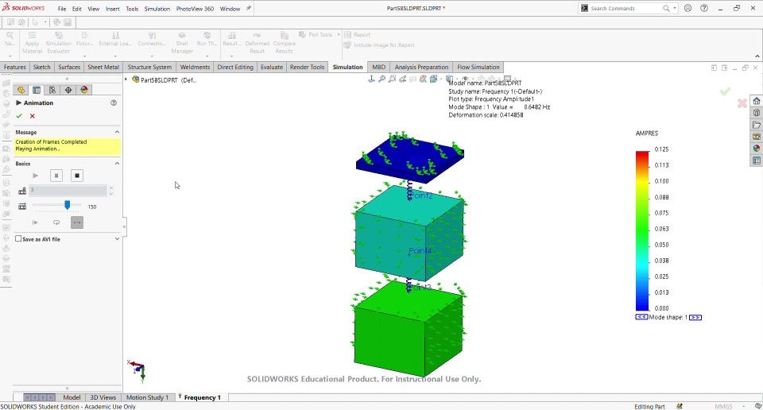Viewport: 763px width, 410px height.
Task: Click Include Image for Report
Action: point(380,44)
